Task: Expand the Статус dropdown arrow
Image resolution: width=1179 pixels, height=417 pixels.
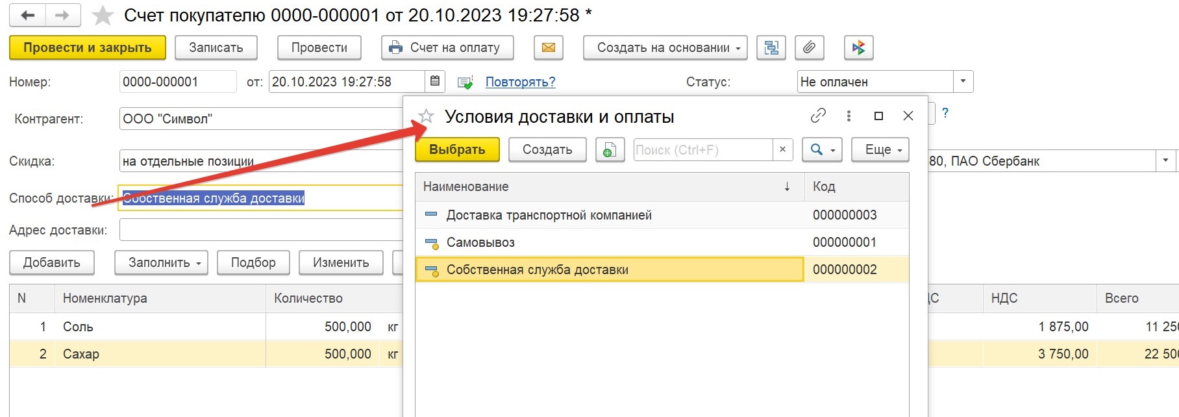Action: pos(963,82)
